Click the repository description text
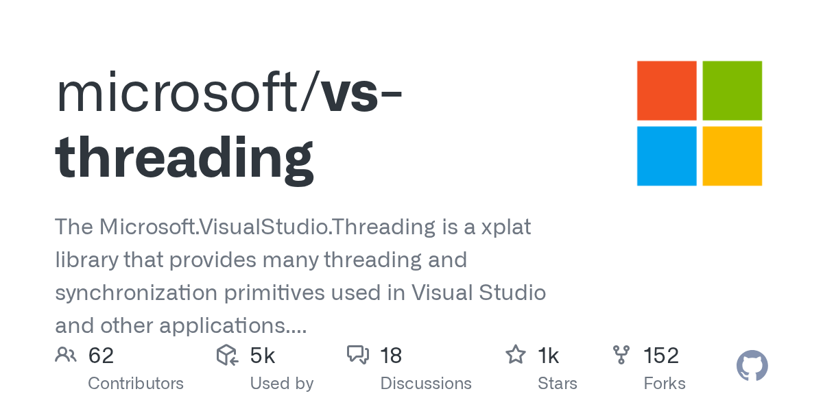Screen dimensions: 823x411 pos(300,276)
